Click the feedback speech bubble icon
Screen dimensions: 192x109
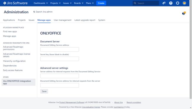coord(184,13)
